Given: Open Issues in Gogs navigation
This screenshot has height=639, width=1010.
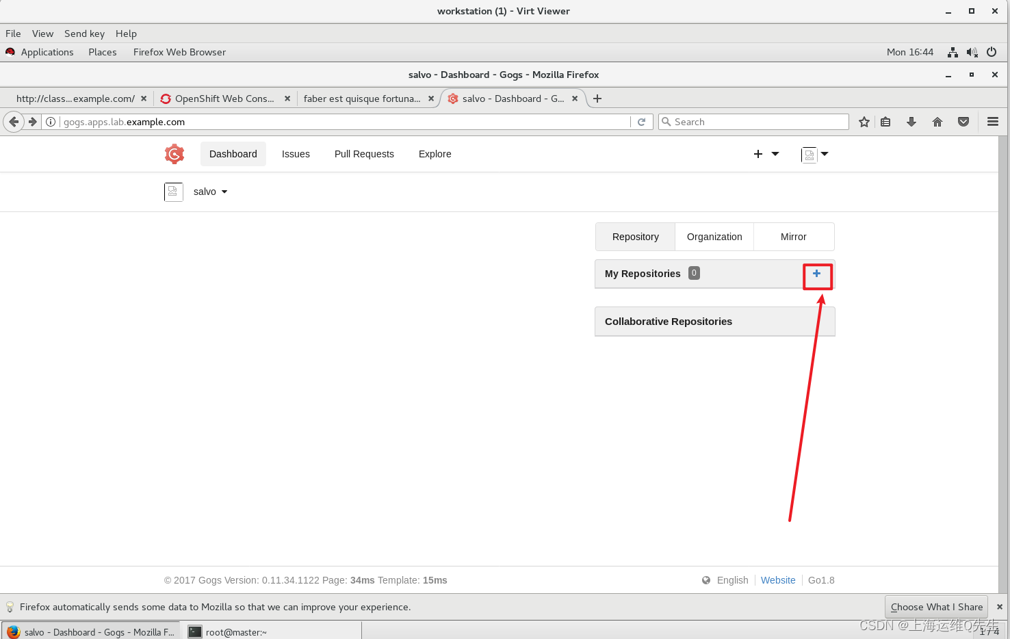Looking at the screenshot, I should [x=296, y=154].
